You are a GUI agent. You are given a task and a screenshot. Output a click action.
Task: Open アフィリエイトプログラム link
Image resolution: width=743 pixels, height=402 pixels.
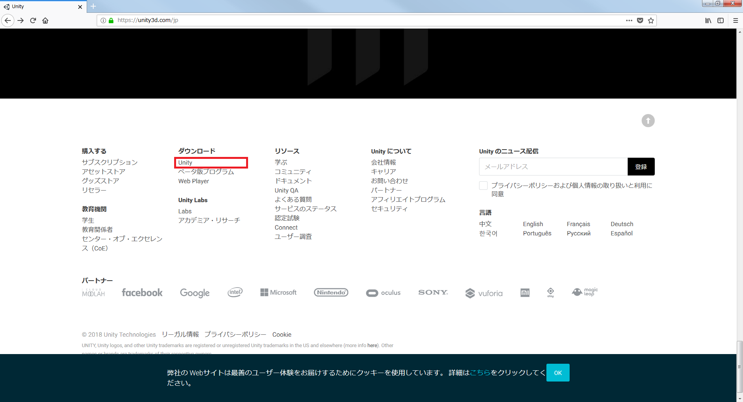pyautogui.click(x=408, y=199)
